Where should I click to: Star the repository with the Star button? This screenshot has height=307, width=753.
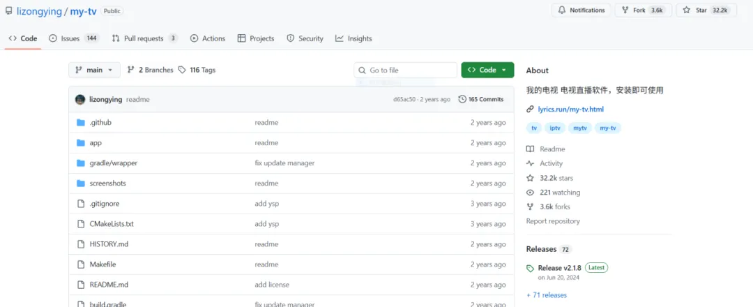[x=706, y=10]
